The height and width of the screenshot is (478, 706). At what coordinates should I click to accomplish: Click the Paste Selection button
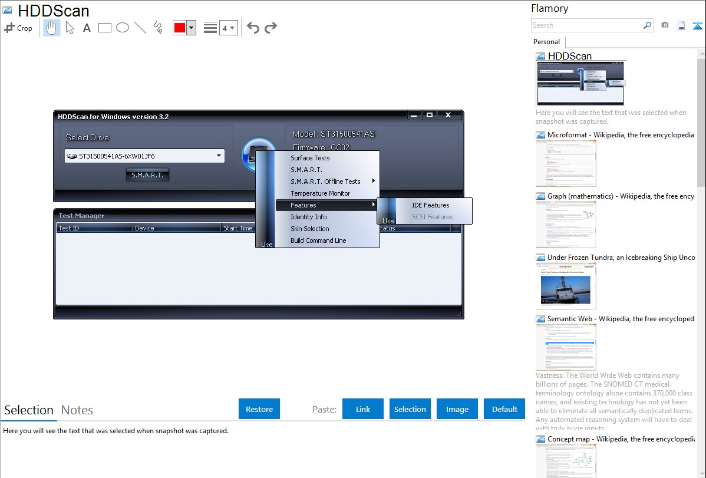[410, 409]
